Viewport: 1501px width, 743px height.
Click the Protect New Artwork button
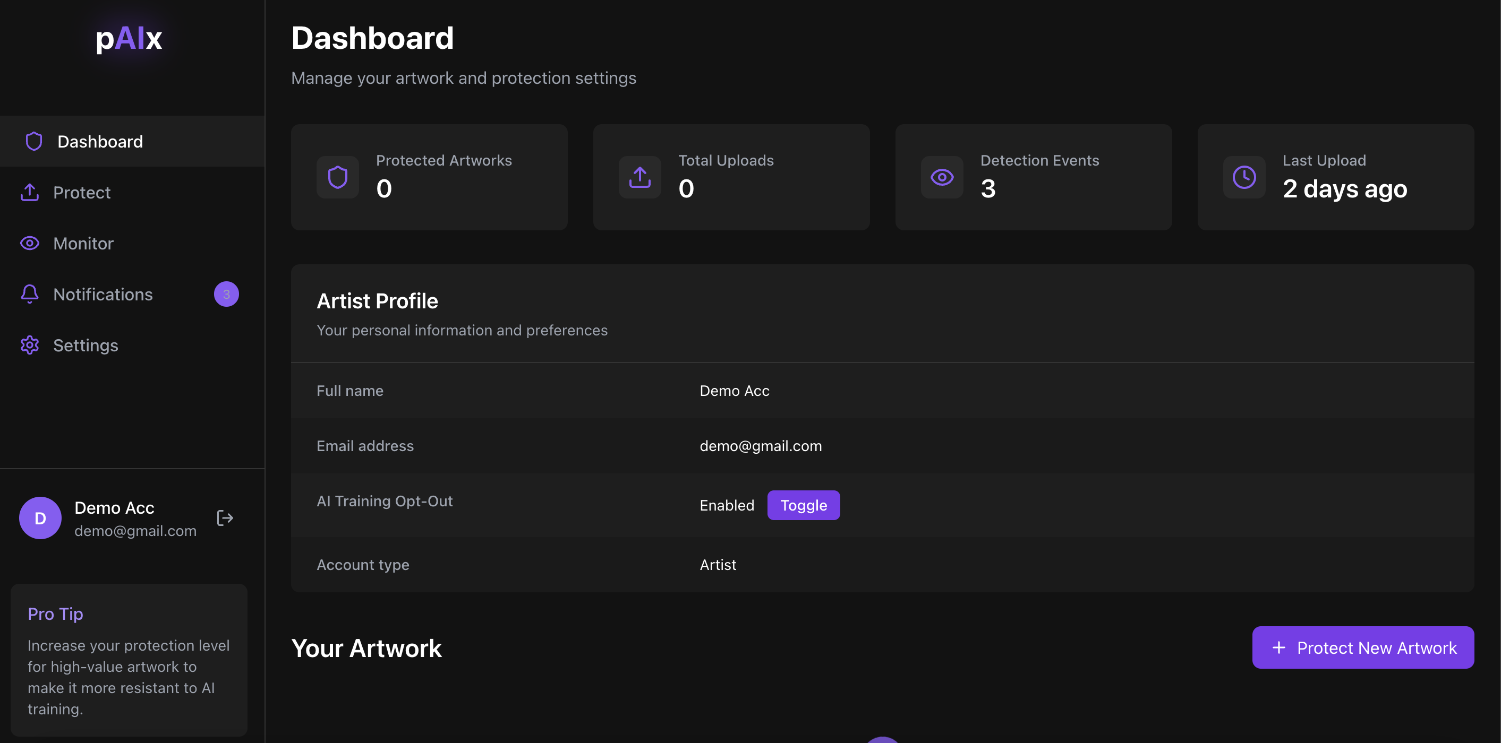point(1362,647)
